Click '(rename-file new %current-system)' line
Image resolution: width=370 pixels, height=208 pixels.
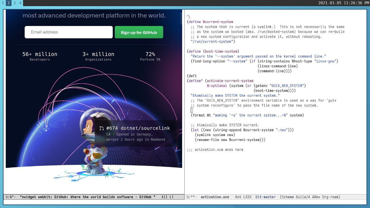tap(230, 140)
